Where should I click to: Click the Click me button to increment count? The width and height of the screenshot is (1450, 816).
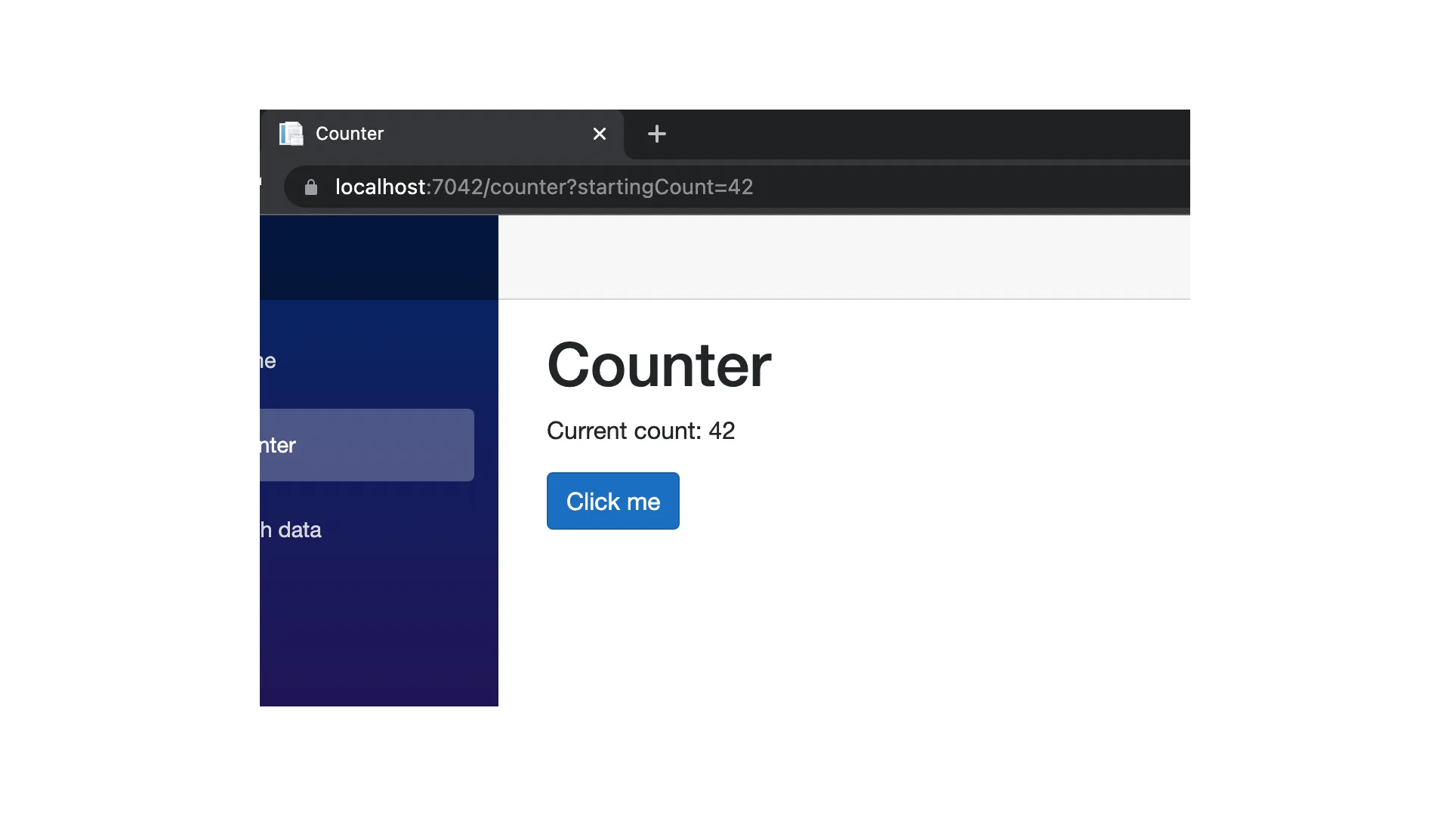[612, 501]
